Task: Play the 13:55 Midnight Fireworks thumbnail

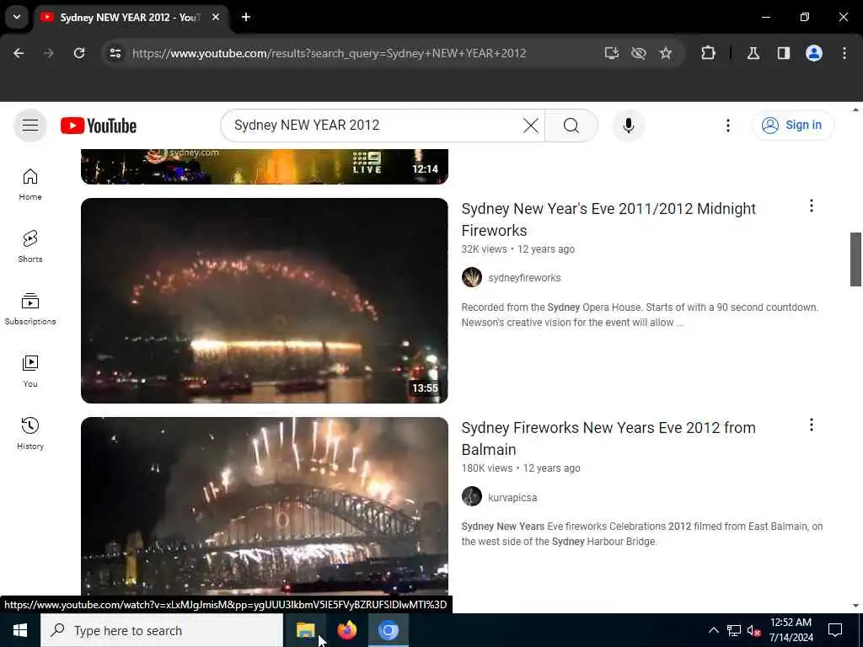Action: [x=264, y=301]
